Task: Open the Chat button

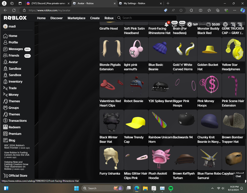Action: pyautogui.click(x=238, y=176)
